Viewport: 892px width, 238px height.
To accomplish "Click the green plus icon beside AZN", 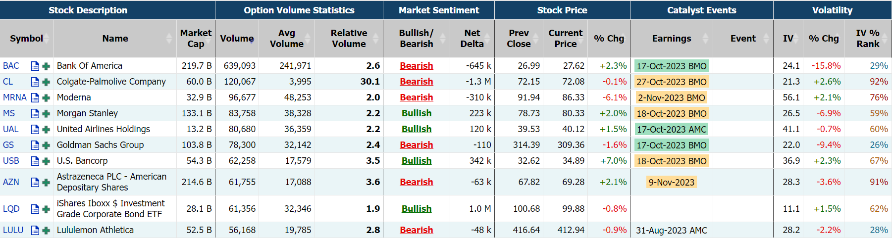I will [46, 183].
